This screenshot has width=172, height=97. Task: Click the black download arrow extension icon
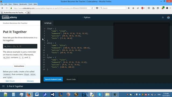point(167,8)
